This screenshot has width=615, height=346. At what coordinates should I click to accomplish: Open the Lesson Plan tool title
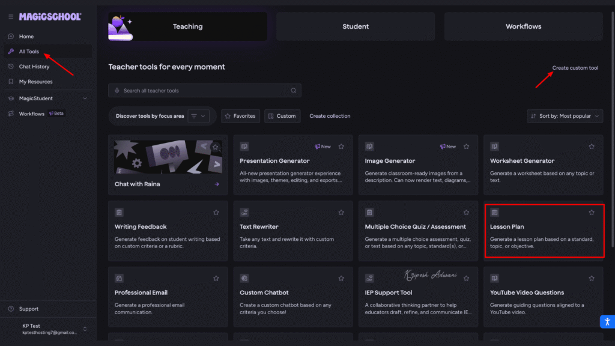coord(507,226)
